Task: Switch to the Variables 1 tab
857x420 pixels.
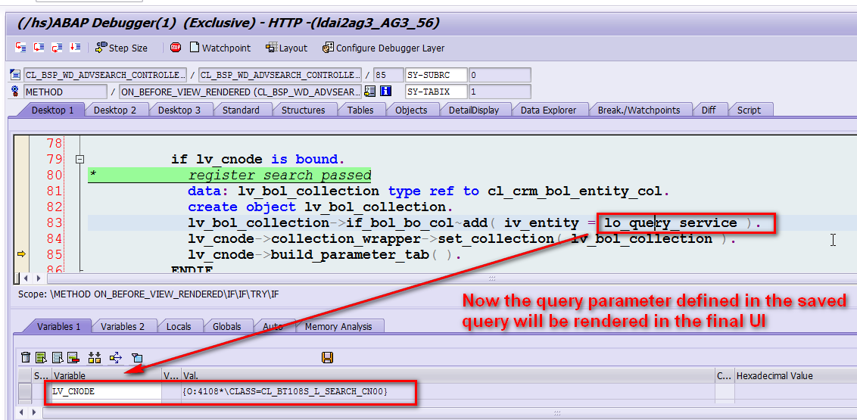Action: pyautogui.click(x=58, y=327)
